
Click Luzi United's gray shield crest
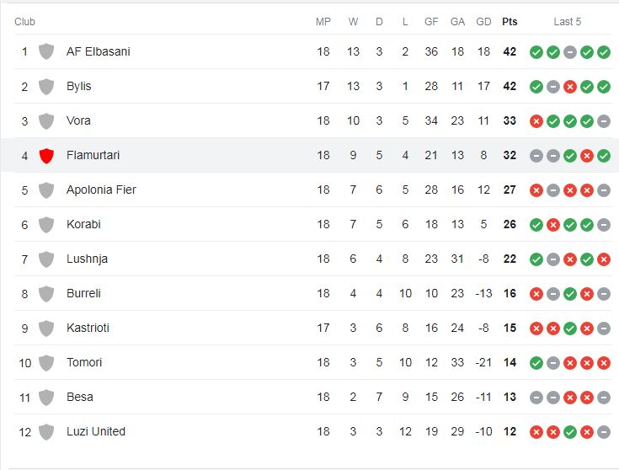coord(46,432)
